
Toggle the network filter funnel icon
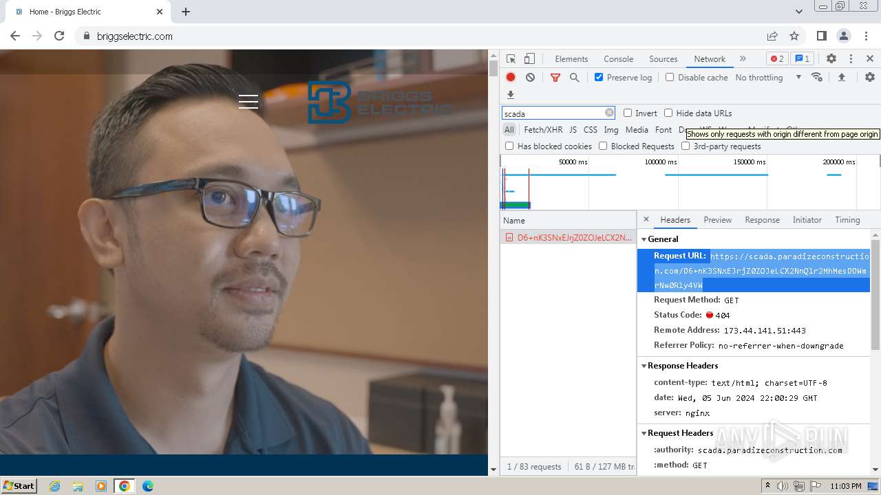pyautogui.click(x=555, y=78)
